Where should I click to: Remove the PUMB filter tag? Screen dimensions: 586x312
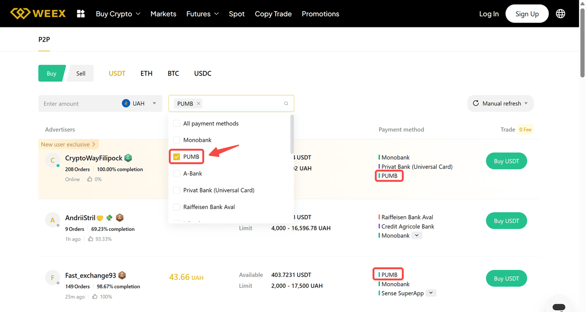coord(199,104)
